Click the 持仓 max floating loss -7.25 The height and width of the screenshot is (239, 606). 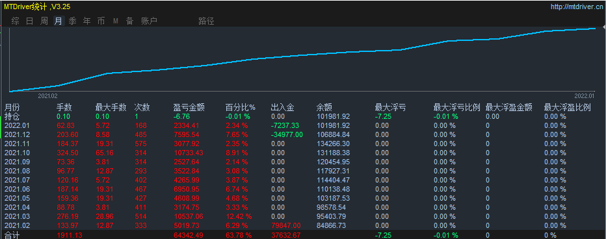coord(383,116)
